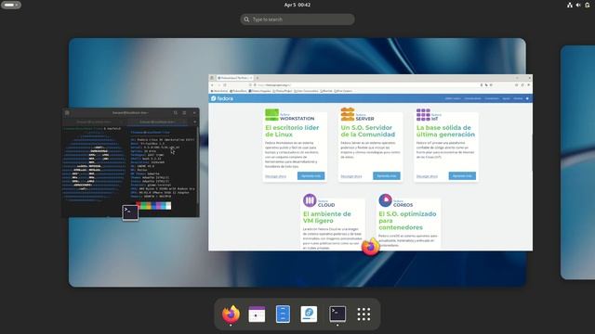Launch Firefox from the dock
Viewport: 595px width, 334px height.
(x=231, y=314)
